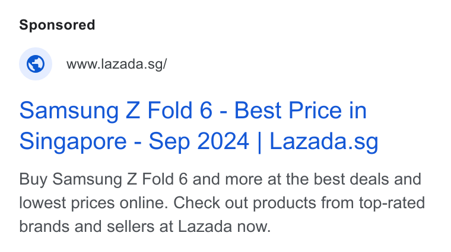
Task: Click the Sponsored label
Action: [x=57, y=25]
